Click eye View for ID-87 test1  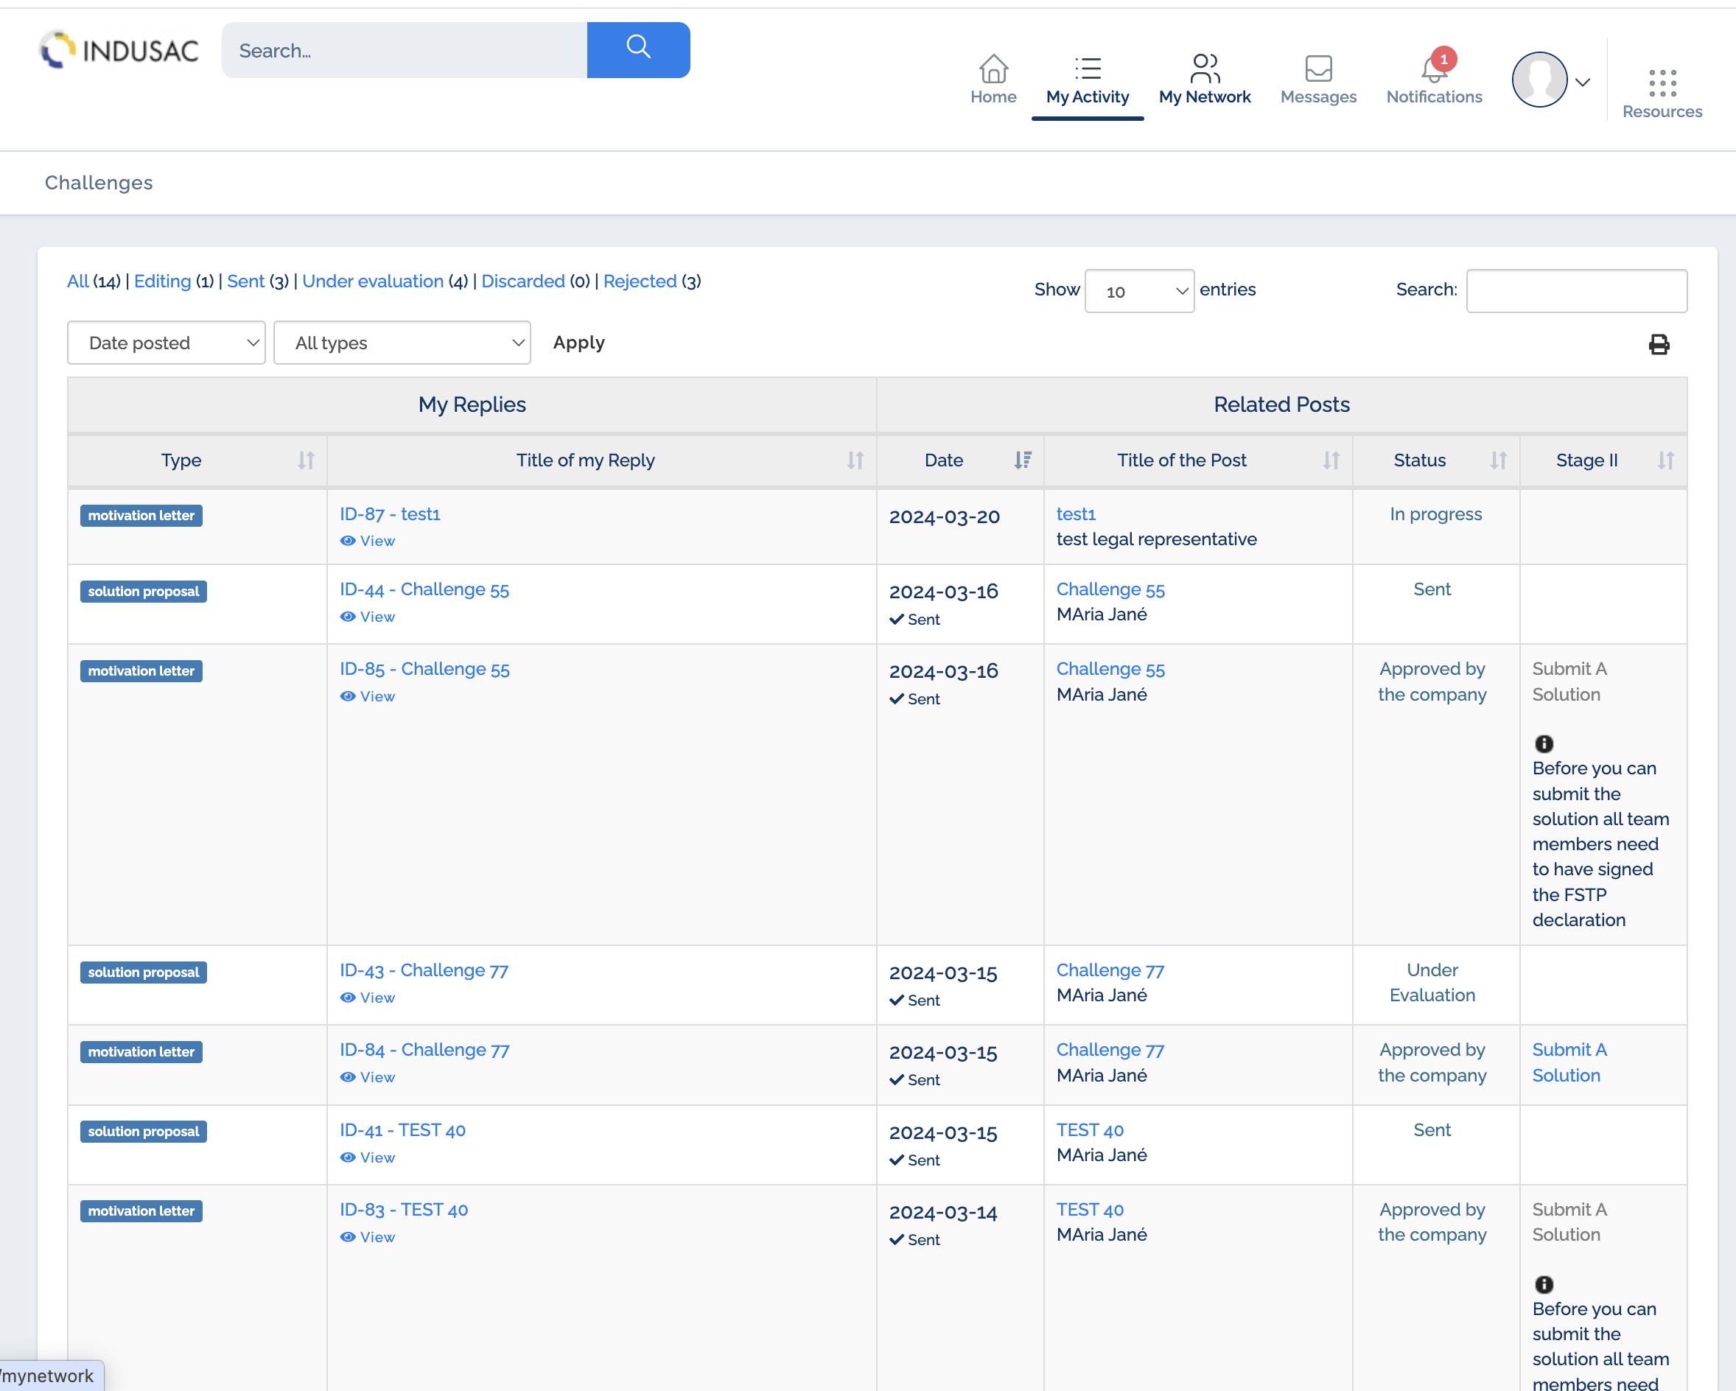tap(368, 541)
